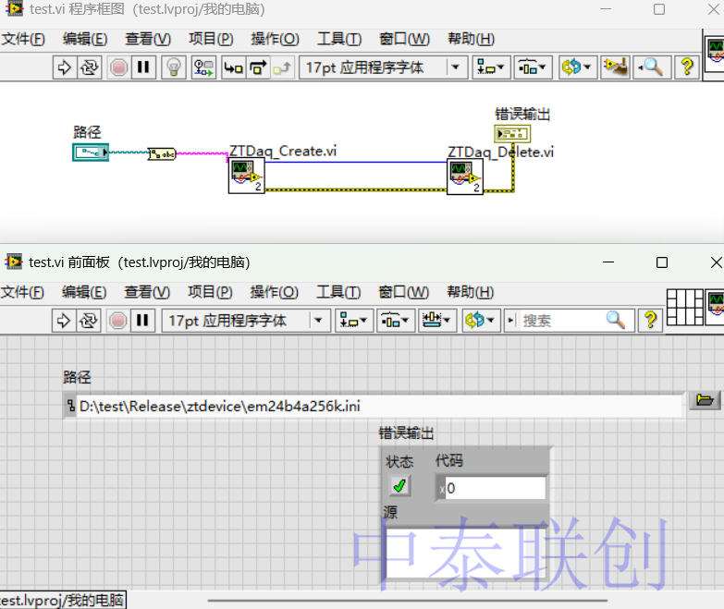Toggle retain wire values button
This screenshot has width=724, height=609.
203,67
